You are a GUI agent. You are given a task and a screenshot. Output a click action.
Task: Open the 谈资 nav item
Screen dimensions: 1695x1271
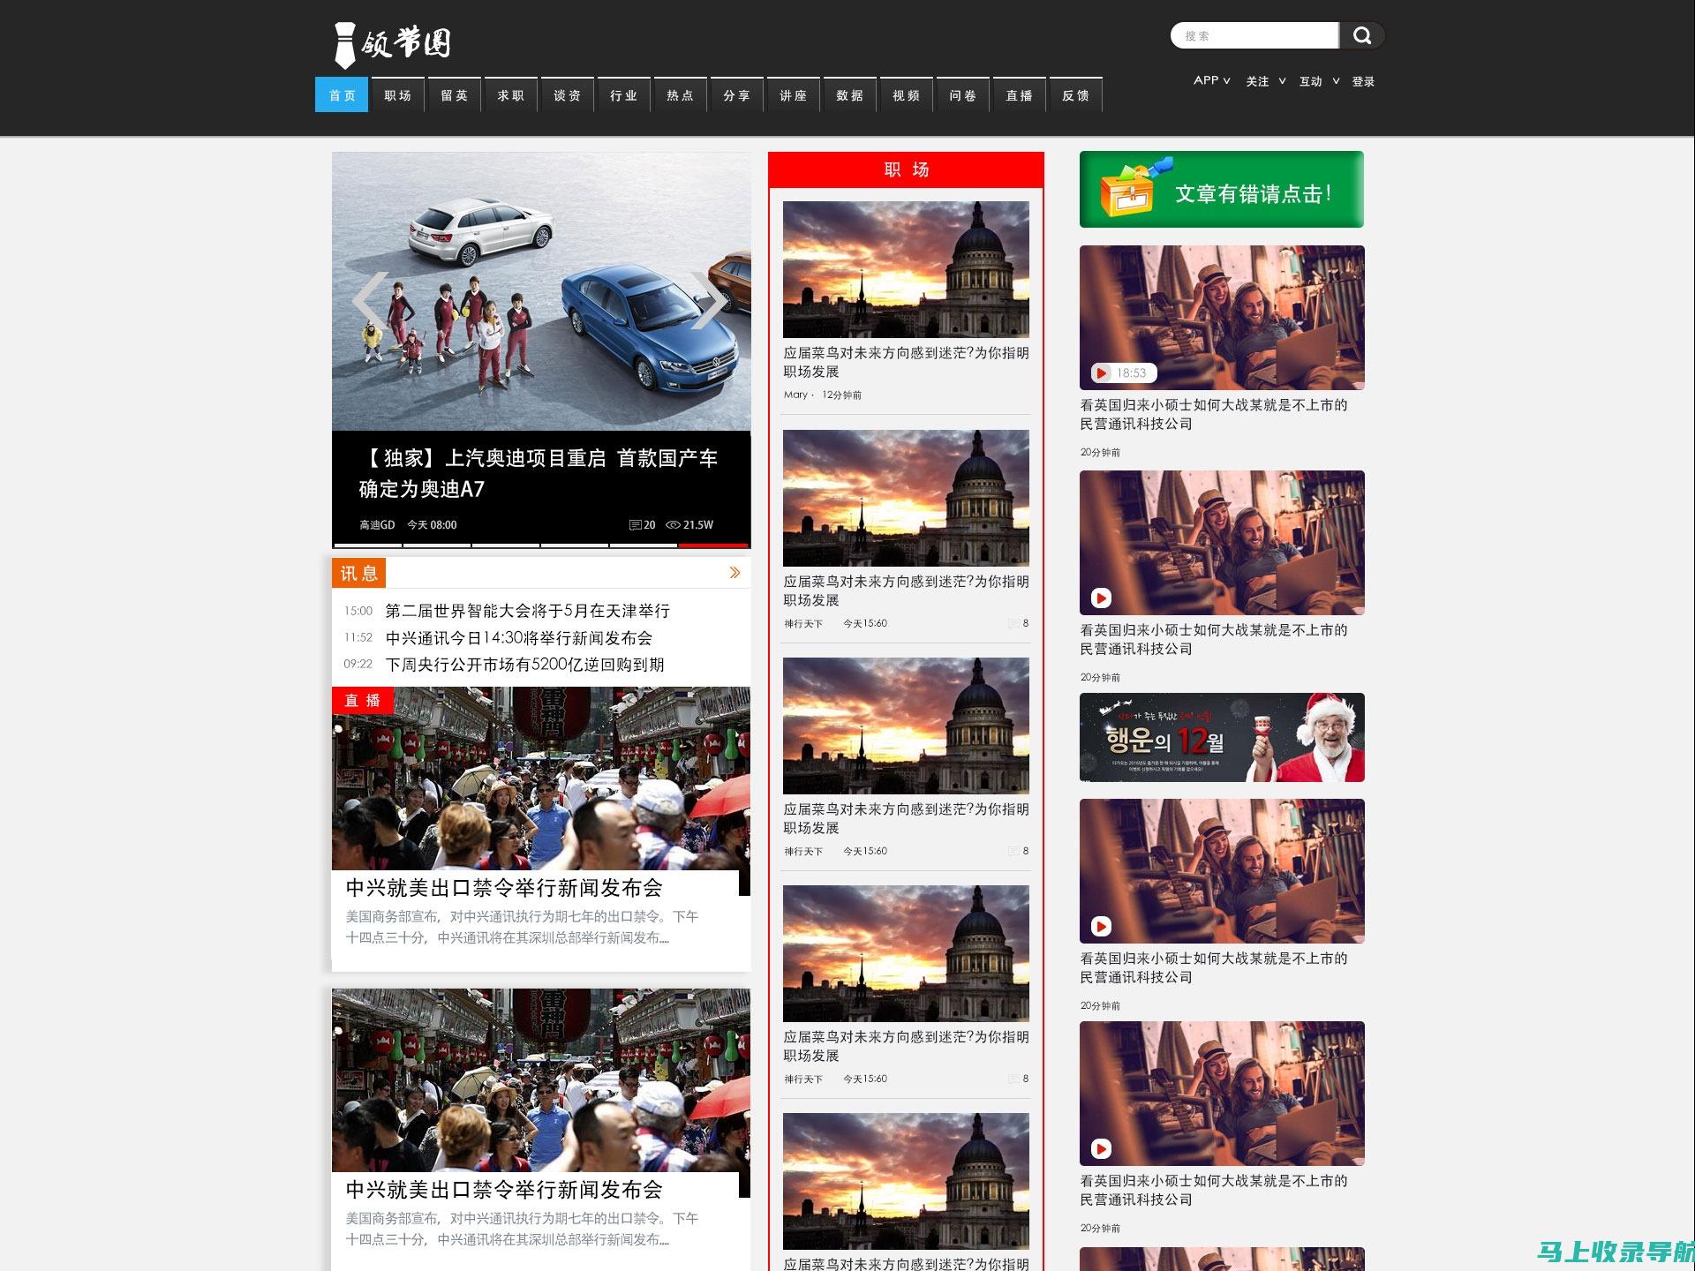point(568,95)
